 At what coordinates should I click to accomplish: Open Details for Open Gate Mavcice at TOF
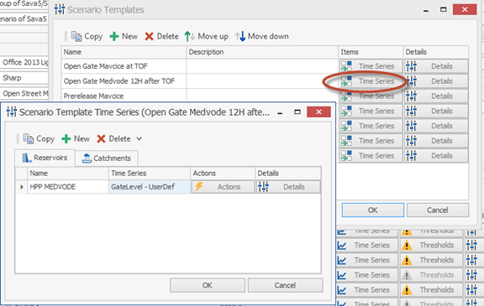(x=436, y=66)
